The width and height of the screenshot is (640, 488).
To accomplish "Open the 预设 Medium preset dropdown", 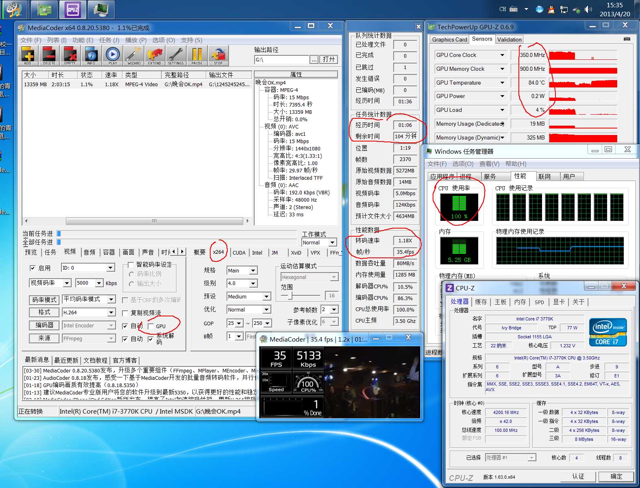I will point(267,296).
